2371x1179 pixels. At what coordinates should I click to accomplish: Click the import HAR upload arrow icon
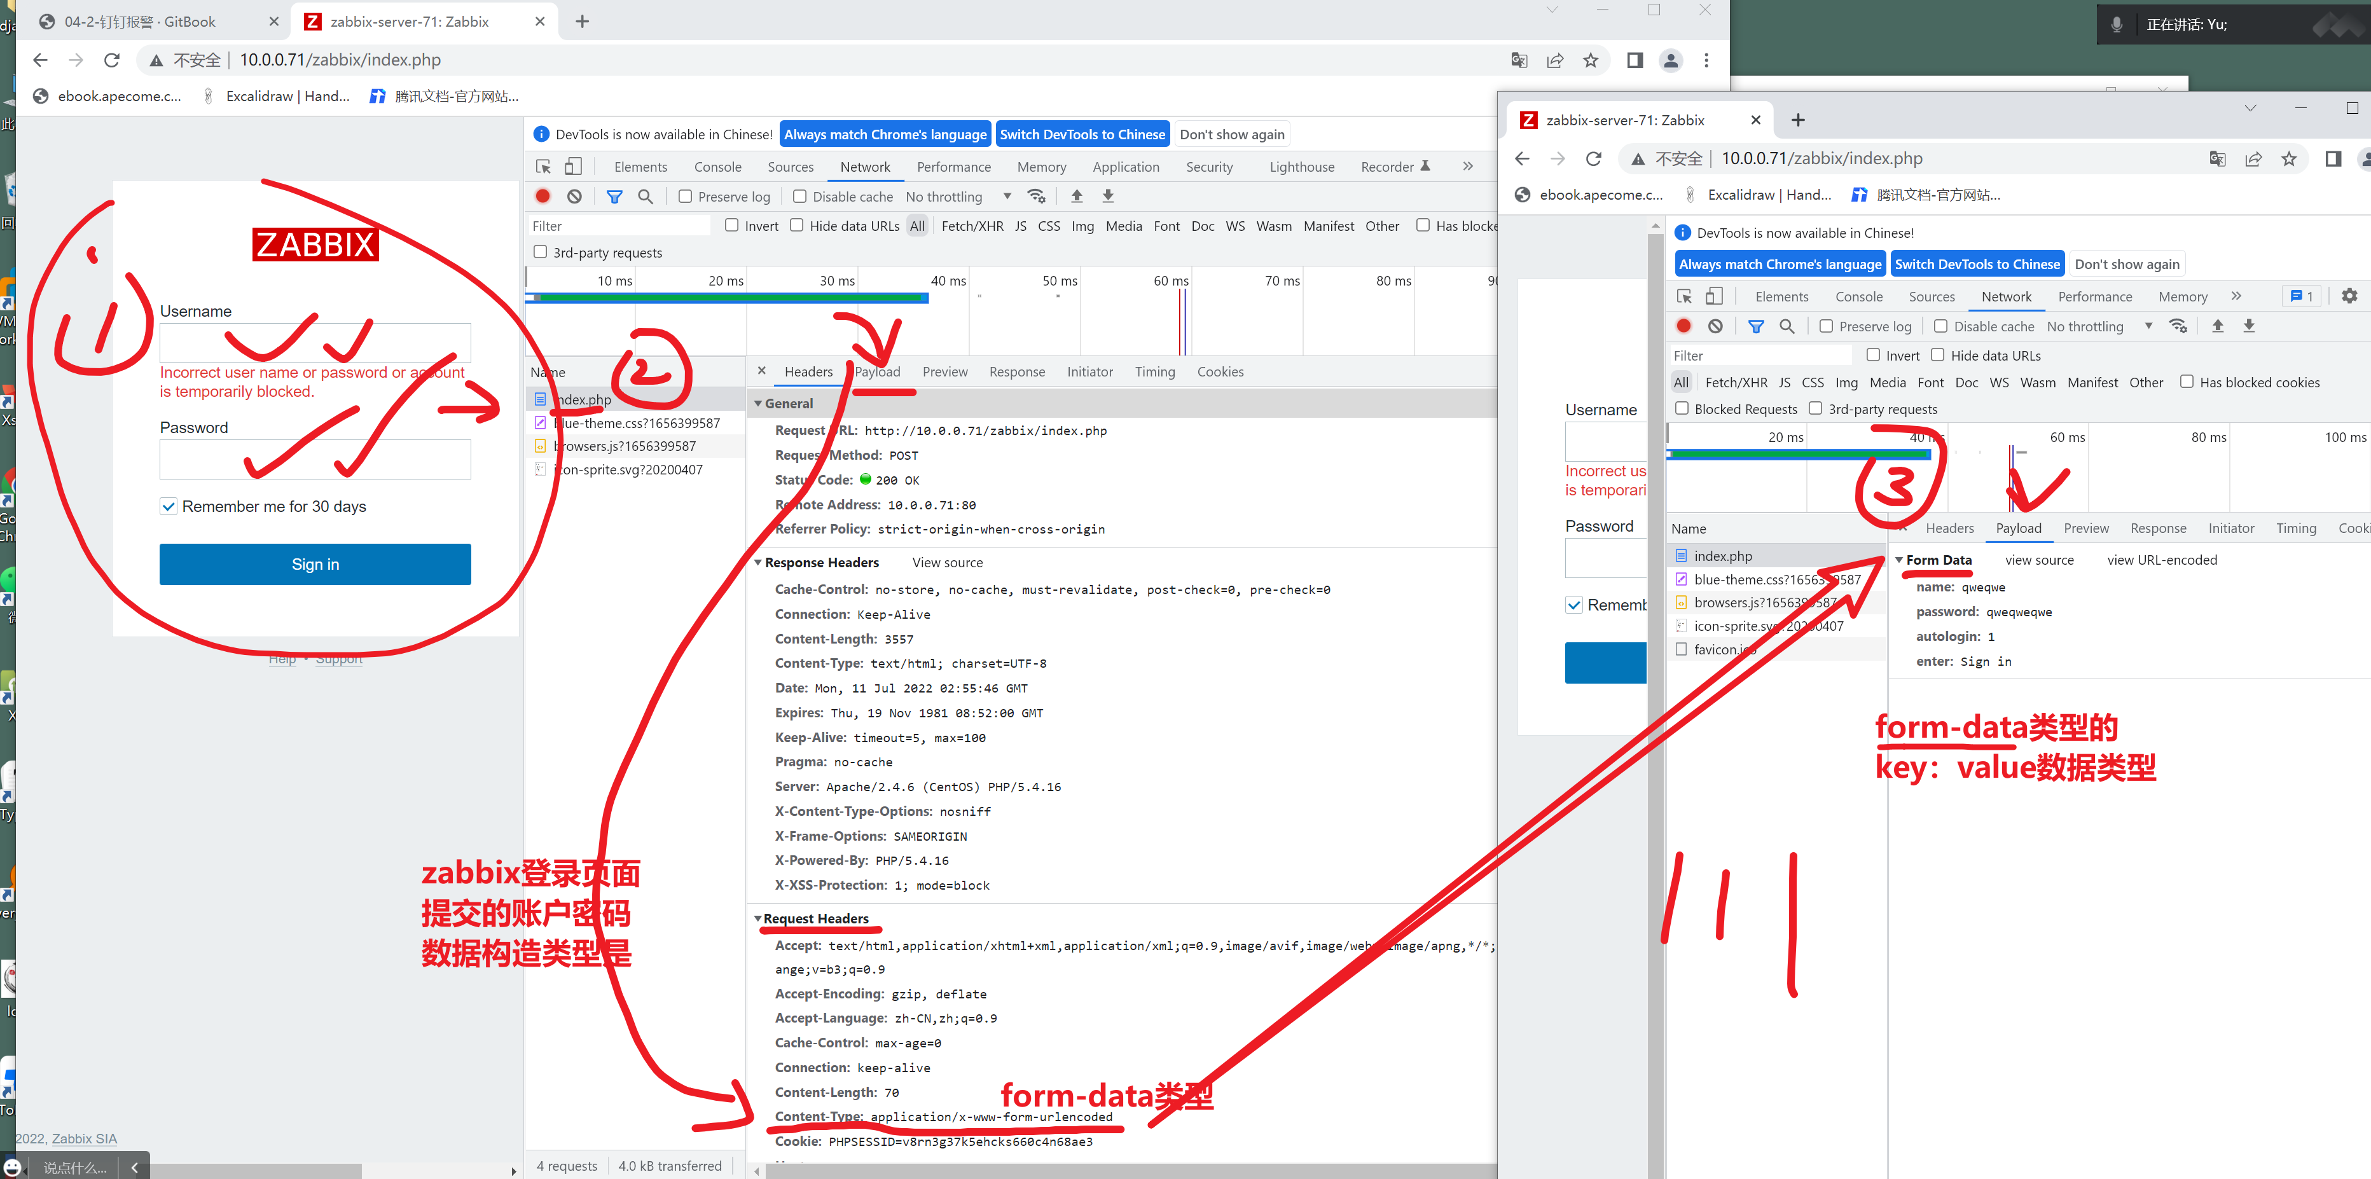[x=1076, y=196]
